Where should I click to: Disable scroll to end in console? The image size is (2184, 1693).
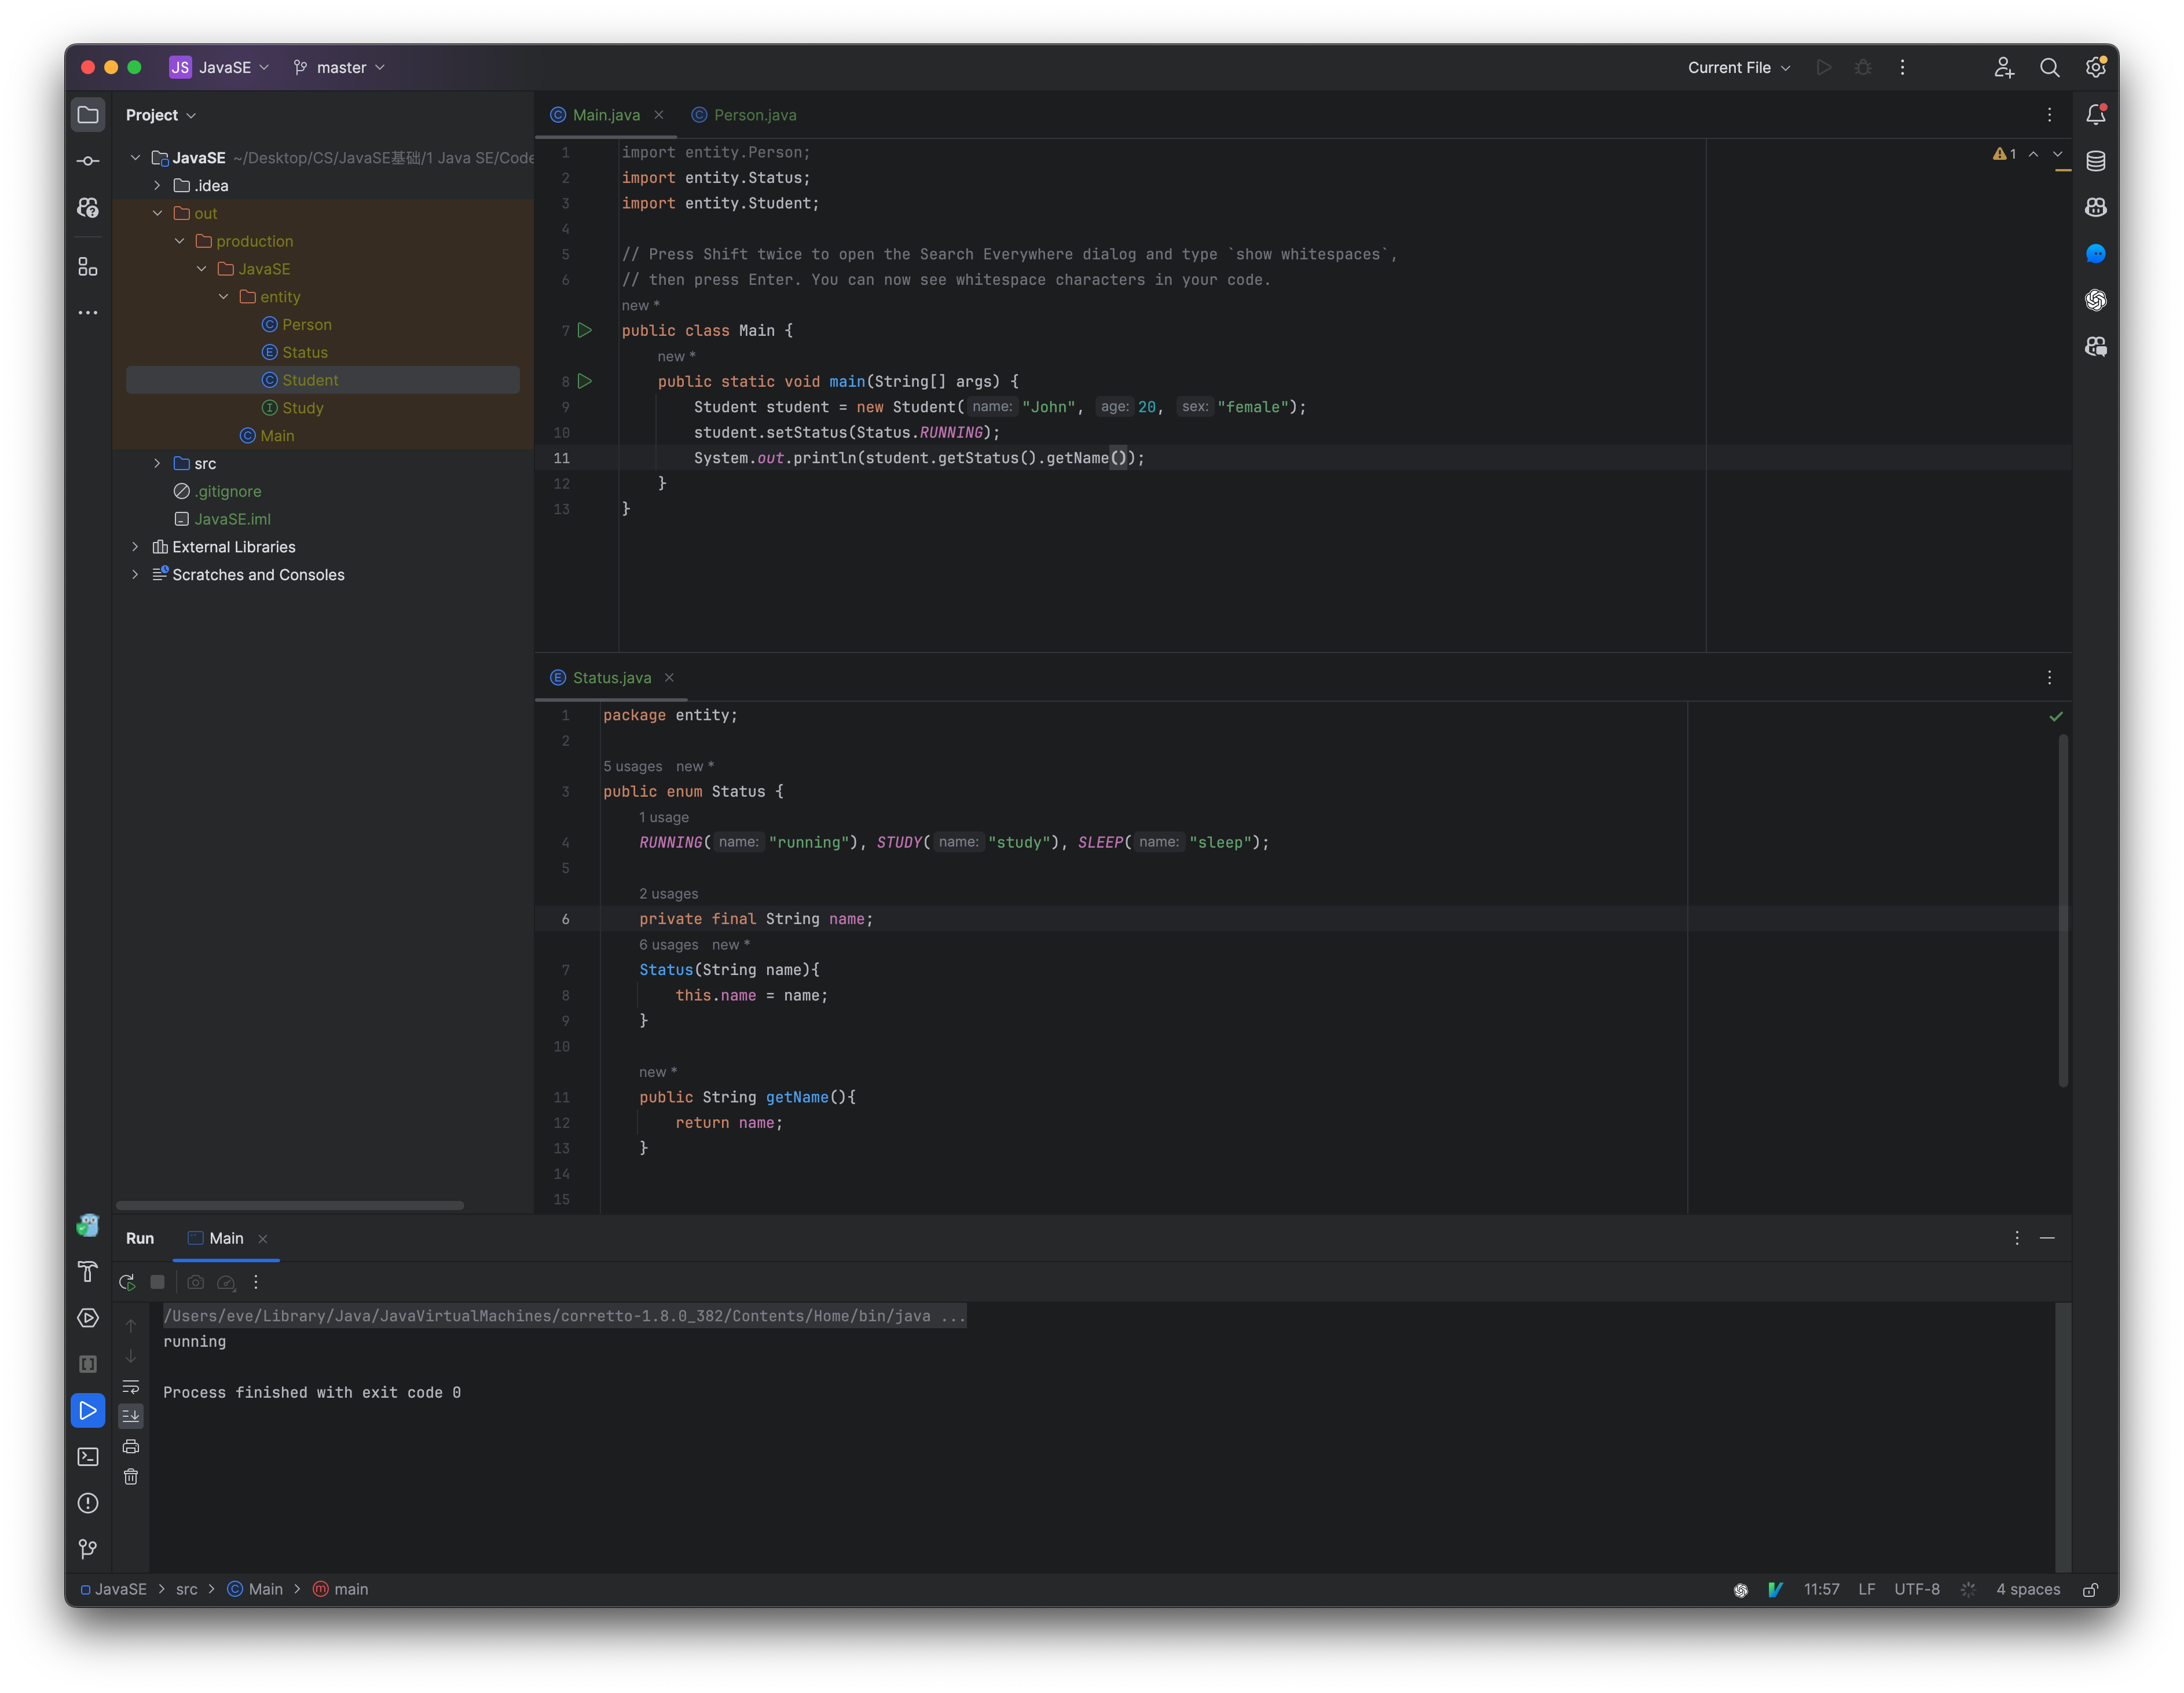coord(131,1416)
